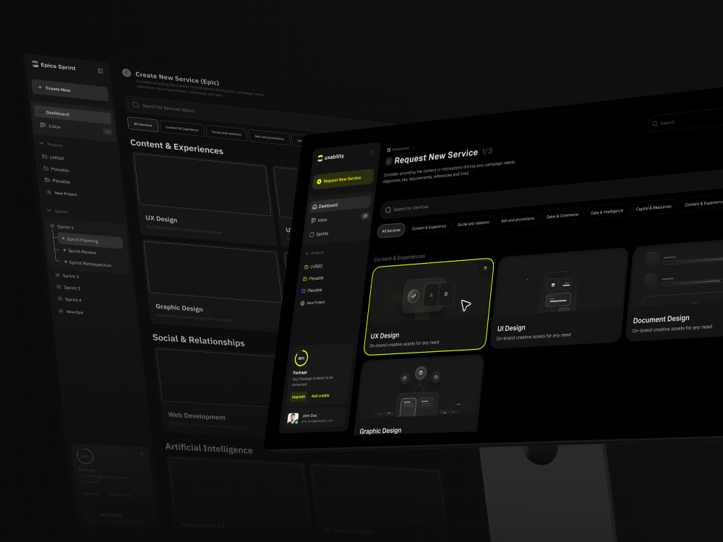Screen dimensions: 723x542
Task: Click the back arrow beside Request New Service heading
Action: pyautogui.click(x=389, y=161)
